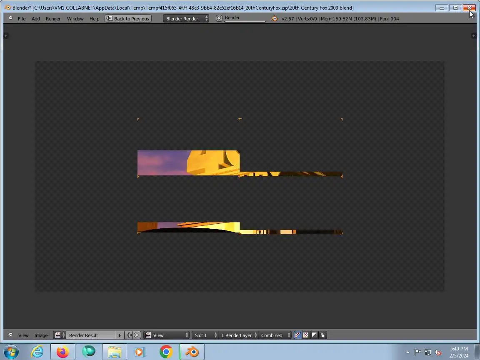Click the rendered tile with purple sky
The width and height of the screenshot is (480, 360).
tap(188, 163)
